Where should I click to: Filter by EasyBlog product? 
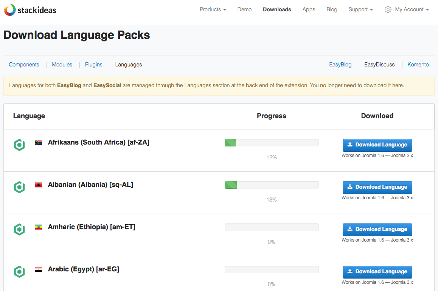(x=340, y=65)
